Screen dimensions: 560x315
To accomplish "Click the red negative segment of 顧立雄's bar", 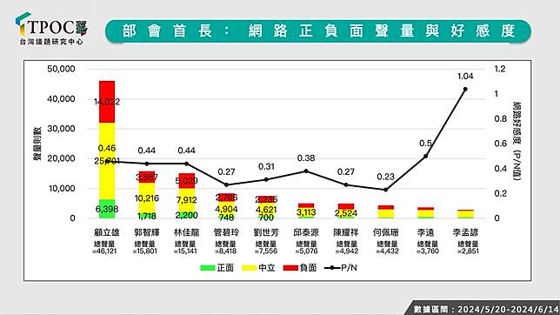I will tap(107, 102).
